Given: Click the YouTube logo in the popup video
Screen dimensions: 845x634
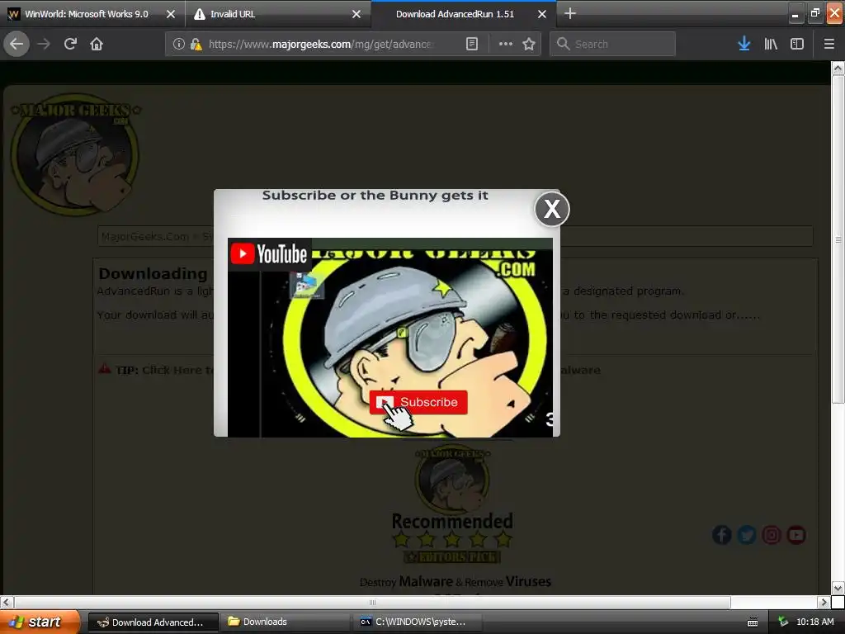Looking at the screenshot, I should click(x=269, y=253).
